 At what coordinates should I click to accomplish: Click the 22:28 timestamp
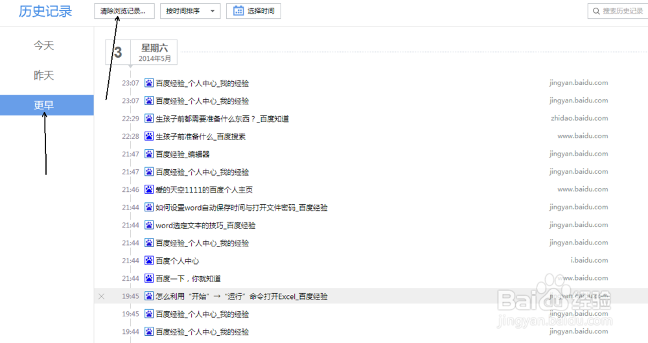point(131,137)
